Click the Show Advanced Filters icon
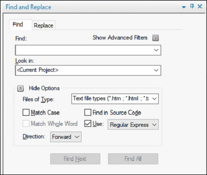This screenshot has height=175, width=207. pyautogui.click(x=155, y=38)
